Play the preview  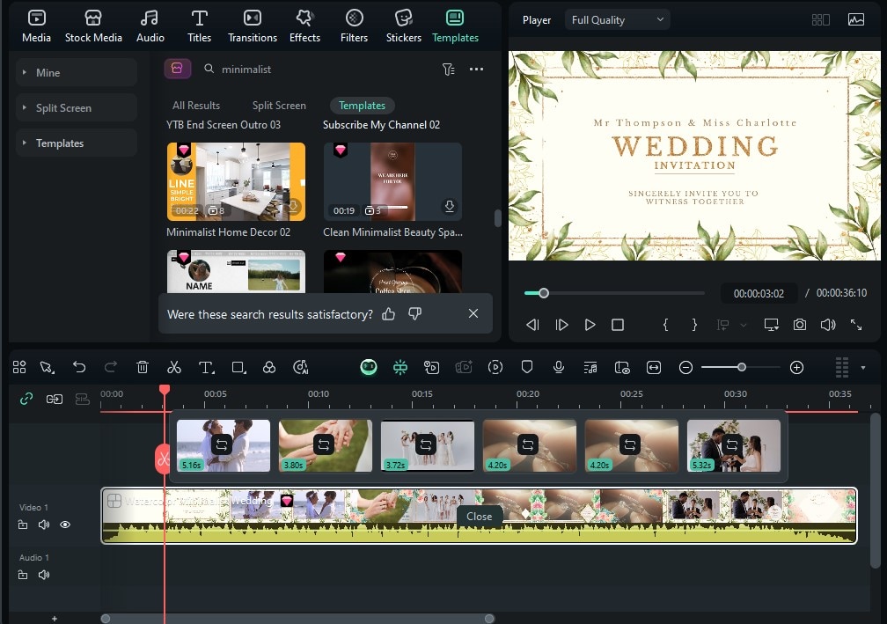click(x=590, y=325)
